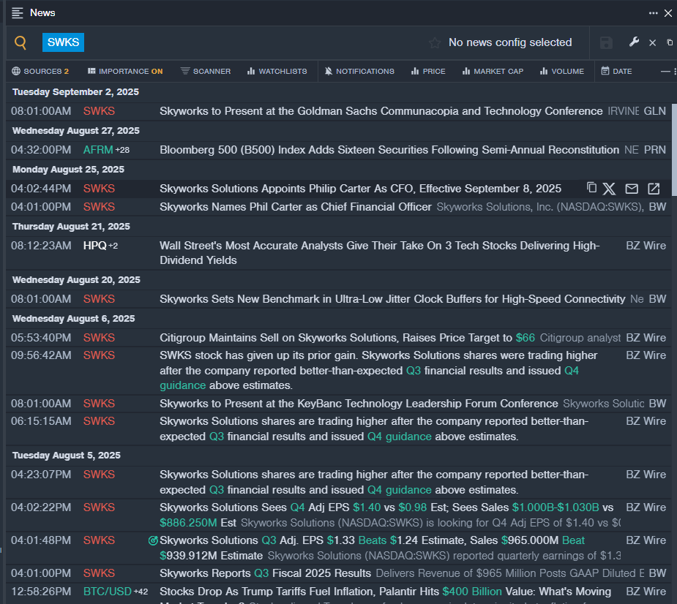Email the Philip Carter CFO headline
The height and width of the screenshot is (604, 677).
[x=632, y=189]
